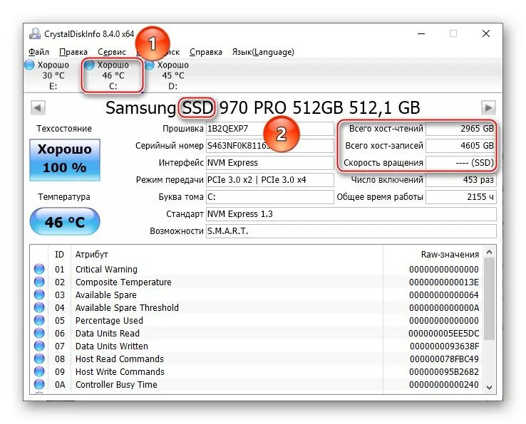Go to previous disk arrow

(38, 108)
